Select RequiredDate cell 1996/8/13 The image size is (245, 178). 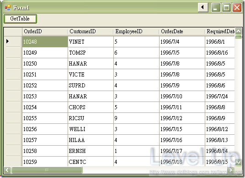(x=220, y=140)
